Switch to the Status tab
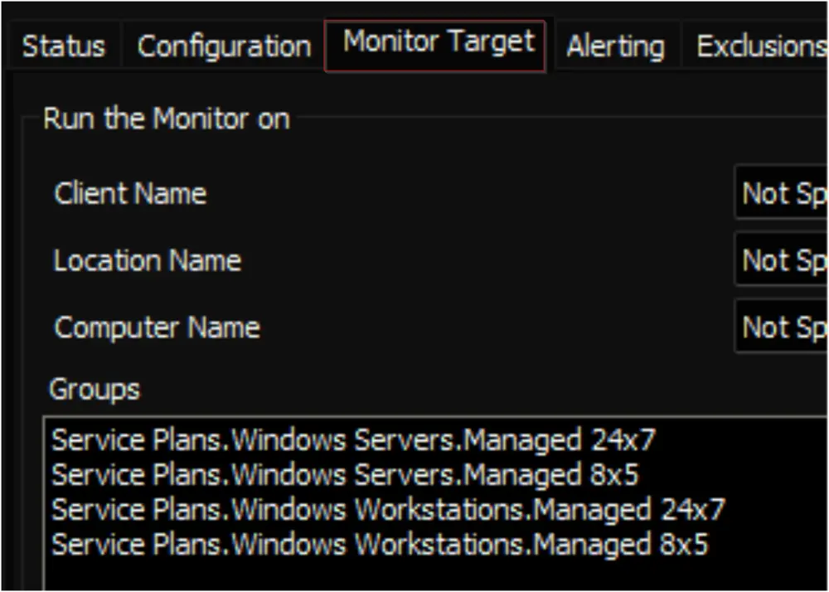 64,46
